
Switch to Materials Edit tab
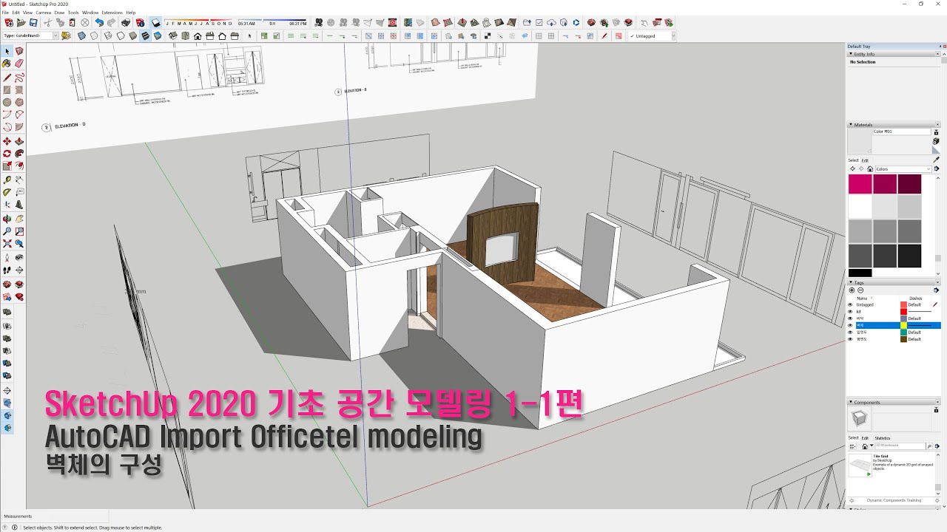tap(865, 160)
